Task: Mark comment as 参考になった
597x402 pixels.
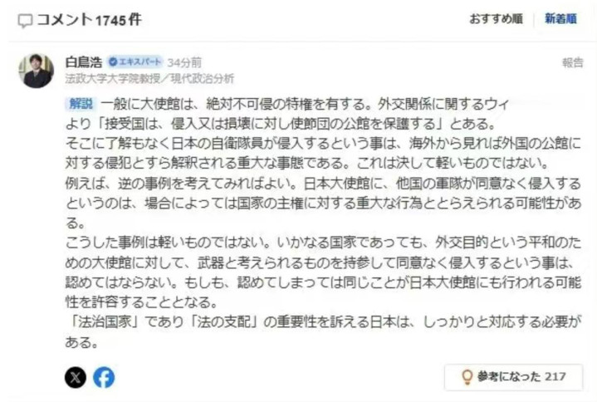Action: tap(513, 377)
